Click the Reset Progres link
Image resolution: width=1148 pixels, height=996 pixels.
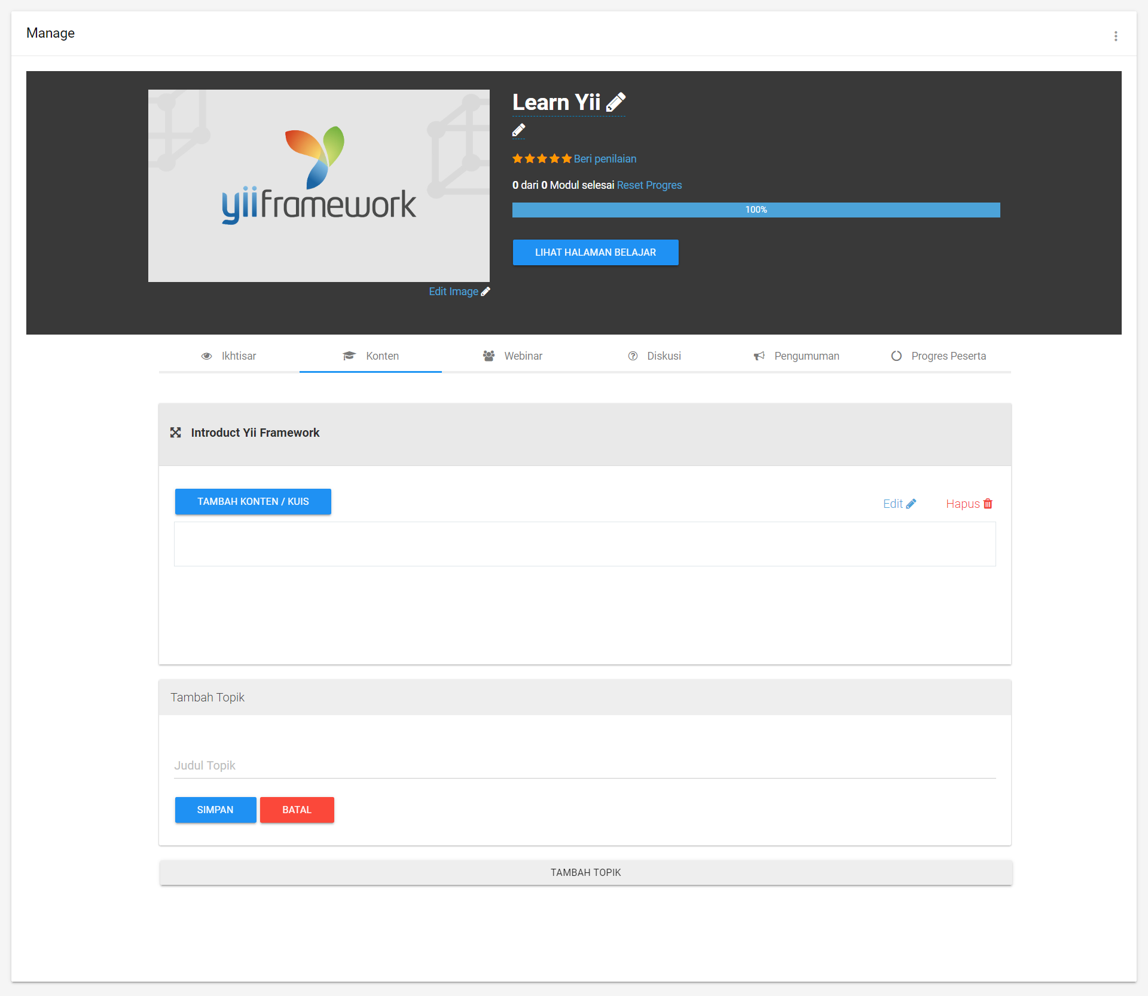pos(649,185)
